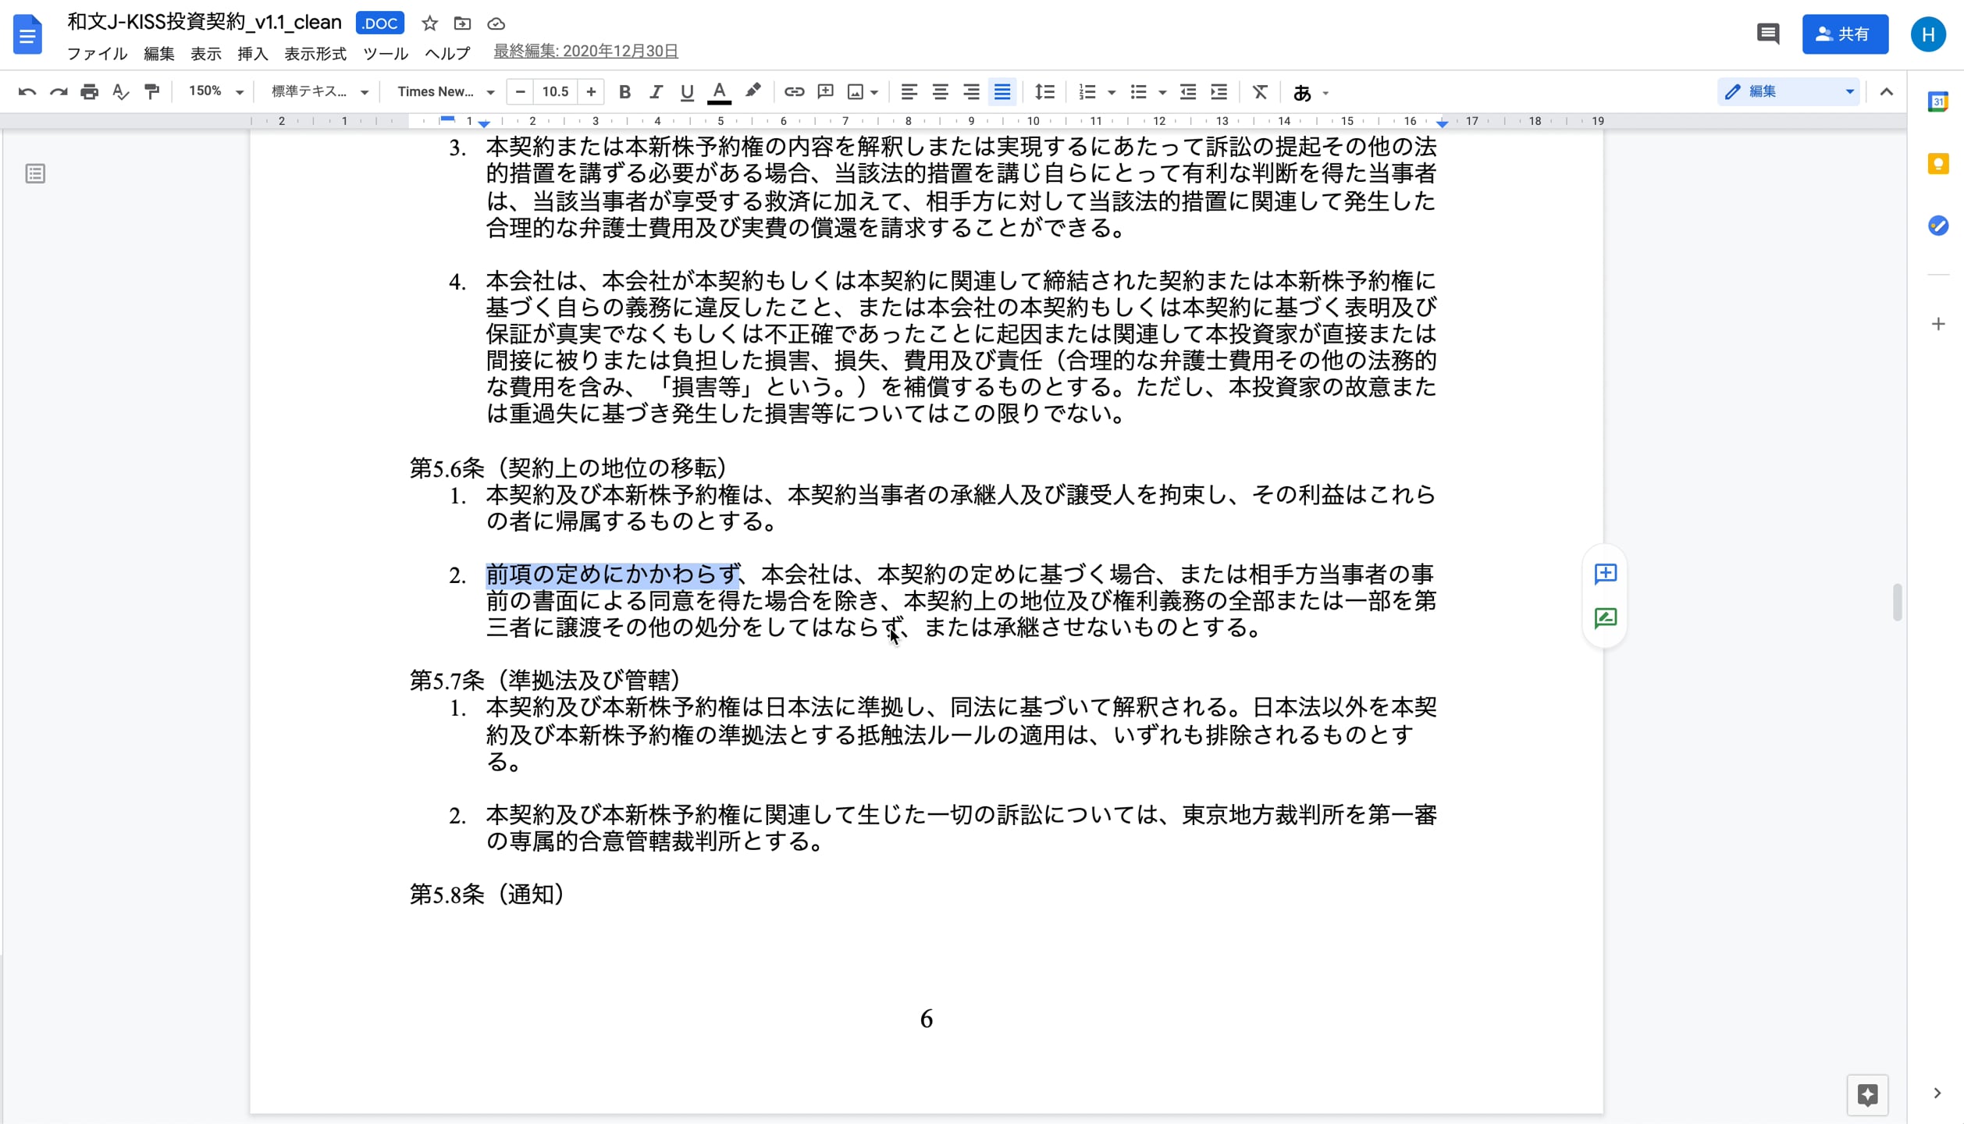Screen dimensions: 1964x1124
Task: Star the document 和文J-KISS投資契約
Action: click(429, 23)
